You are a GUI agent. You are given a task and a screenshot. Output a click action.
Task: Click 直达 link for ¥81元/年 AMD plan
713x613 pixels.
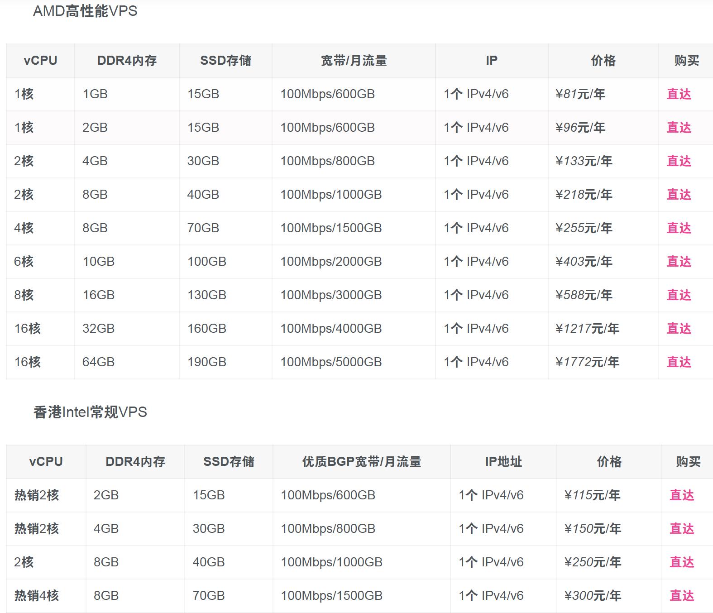pos(679,94)
